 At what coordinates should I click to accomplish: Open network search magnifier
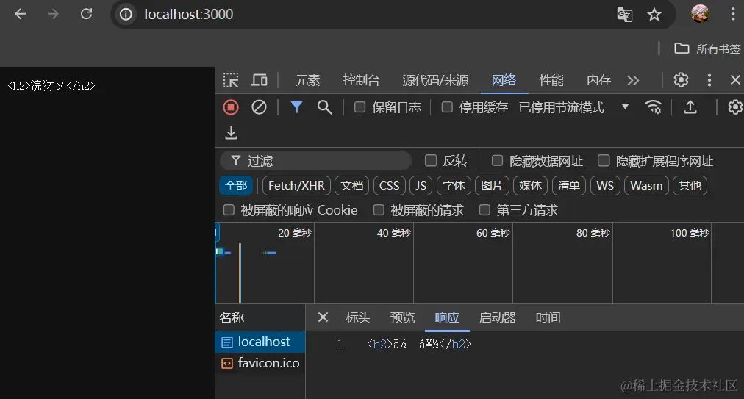324,107
